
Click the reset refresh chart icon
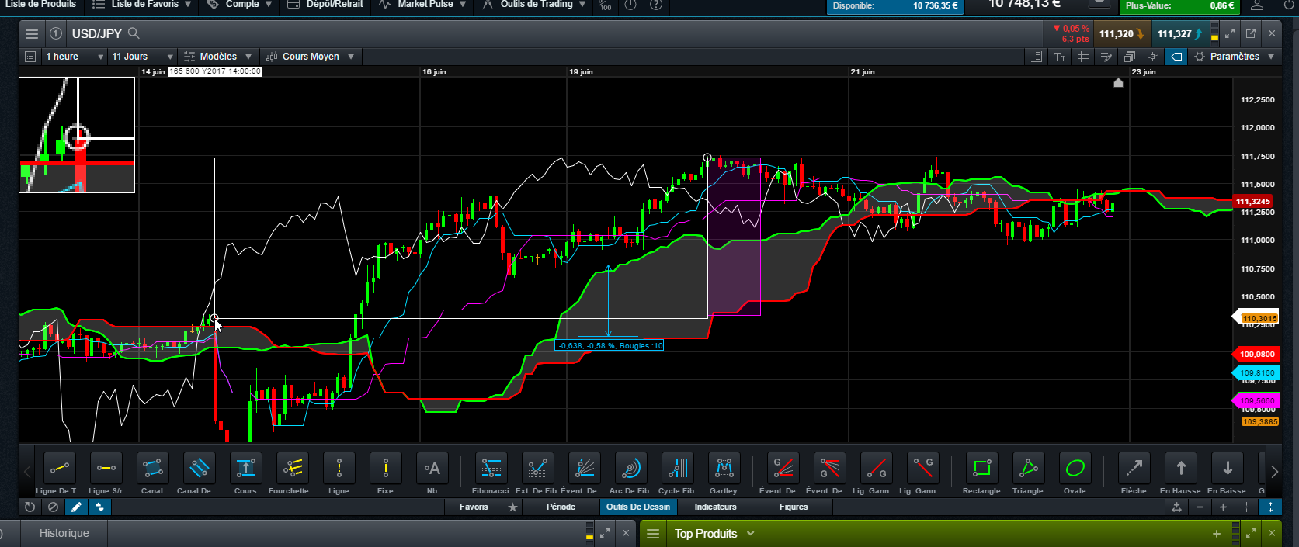tap(30, 507)
